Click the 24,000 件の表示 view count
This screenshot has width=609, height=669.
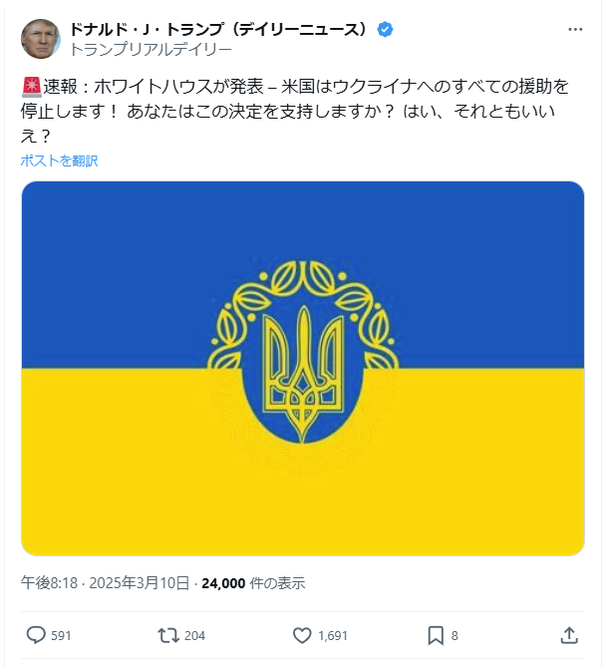click(253, 583)
